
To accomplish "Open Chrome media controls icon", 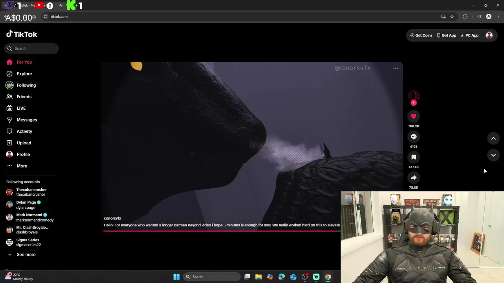I will [479, 17].
